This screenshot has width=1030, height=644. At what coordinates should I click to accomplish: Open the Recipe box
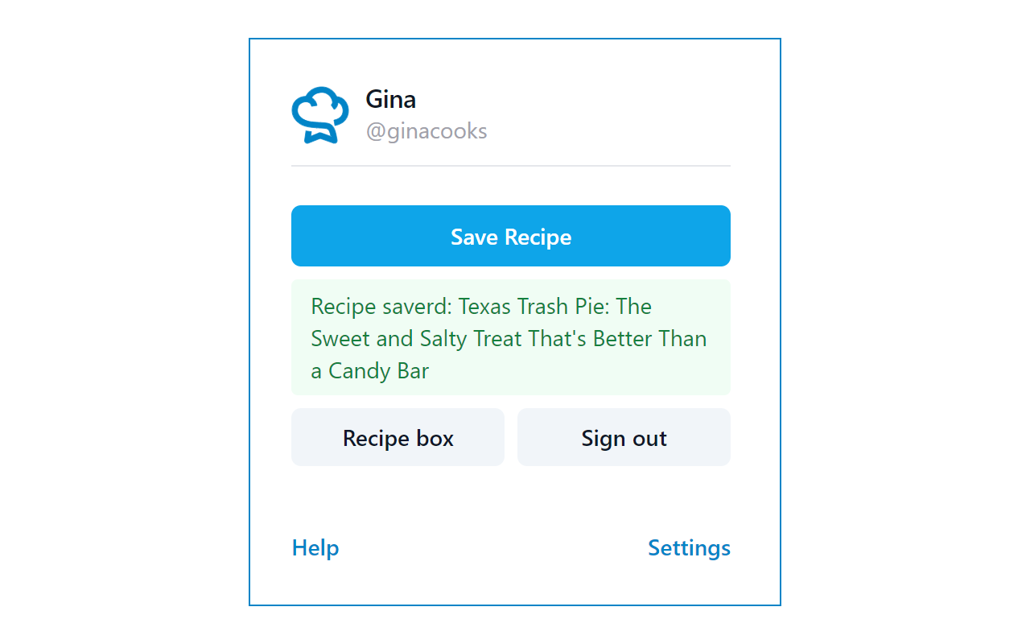pos(398,438)
